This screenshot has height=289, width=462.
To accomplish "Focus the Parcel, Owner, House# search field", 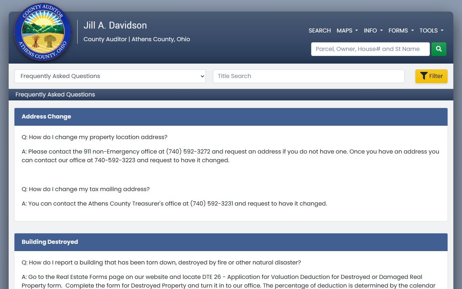I will [x=370, y=49].
